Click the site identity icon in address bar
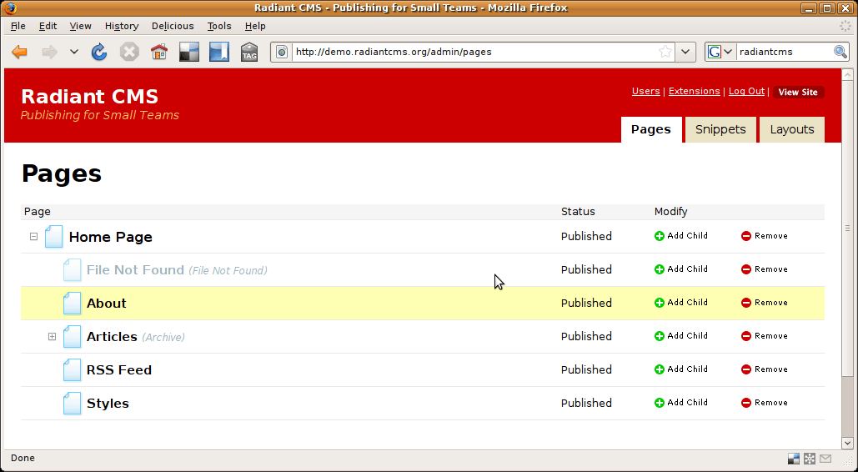This screenshot has height=472, width=858. pyautogui.click(x=281, y=52)
